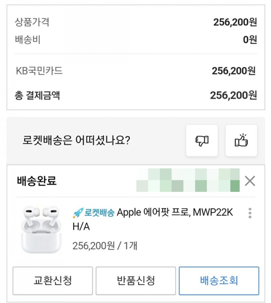
Task: Track delivery with the 배송조회 button
Action: tap(219, 281)
